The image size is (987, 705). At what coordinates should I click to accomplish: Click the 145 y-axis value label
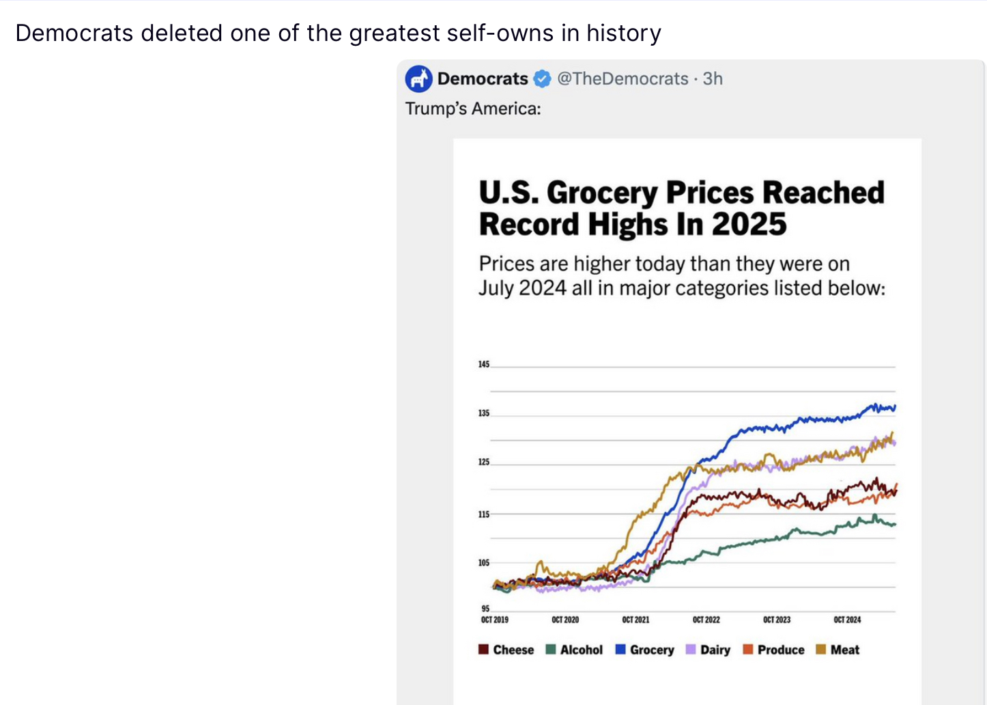[x=484, y=364]
